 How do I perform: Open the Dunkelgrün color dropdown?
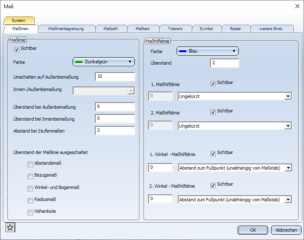(104, 62)
